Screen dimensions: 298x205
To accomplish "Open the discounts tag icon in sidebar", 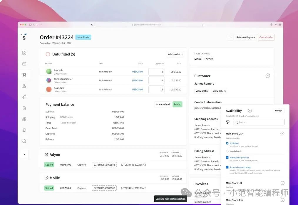I will [x=24, y=97].
